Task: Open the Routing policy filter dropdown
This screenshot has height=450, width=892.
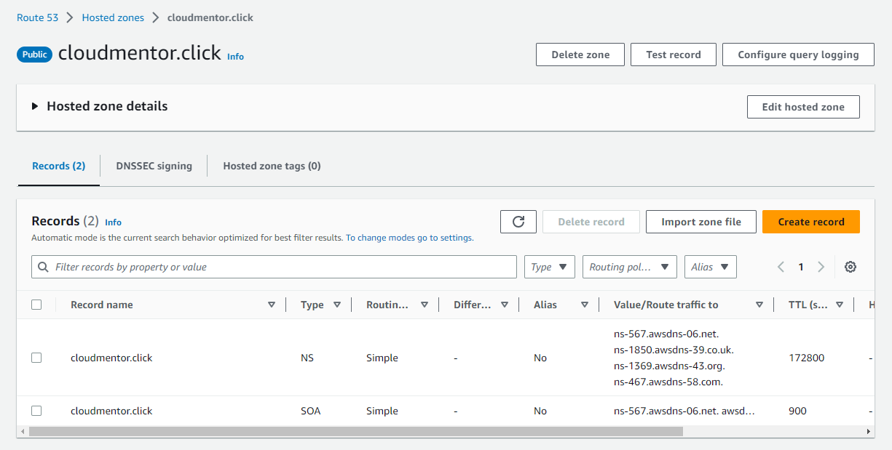Action: pos(629,267)
